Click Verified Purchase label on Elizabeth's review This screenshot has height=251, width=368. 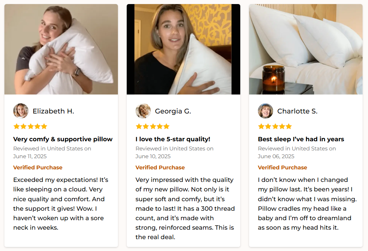click(38, 167)
